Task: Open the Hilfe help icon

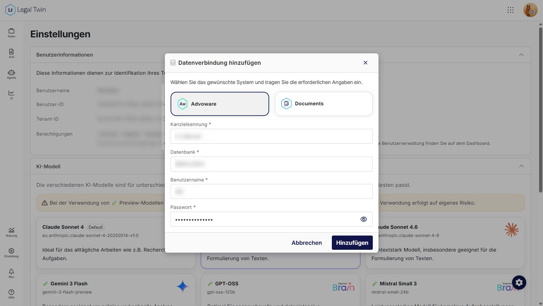Action: point(11,294)
